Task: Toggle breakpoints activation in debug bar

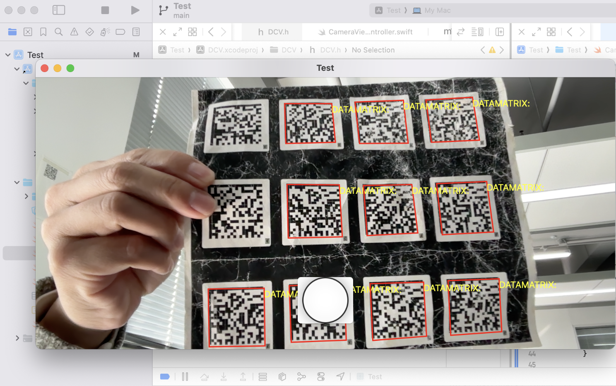Action: (x=165, y=376)
